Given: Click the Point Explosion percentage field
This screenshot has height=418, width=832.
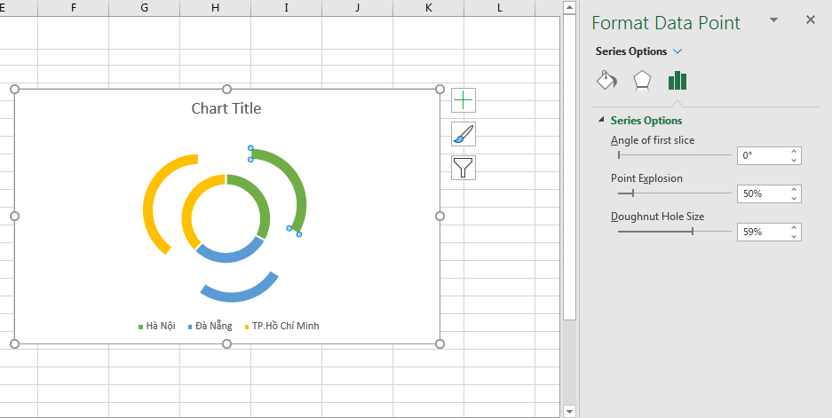Looking at the screenshot, I should (762, 193).
